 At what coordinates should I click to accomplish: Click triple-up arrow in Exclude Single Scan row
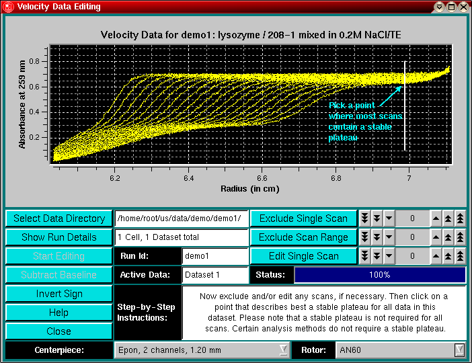tap(460, 218)
